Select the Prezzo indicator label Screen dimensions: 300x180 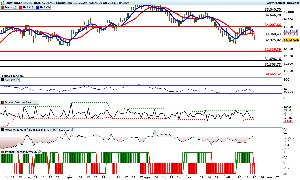pyautogui.click(x=9, y=7)
